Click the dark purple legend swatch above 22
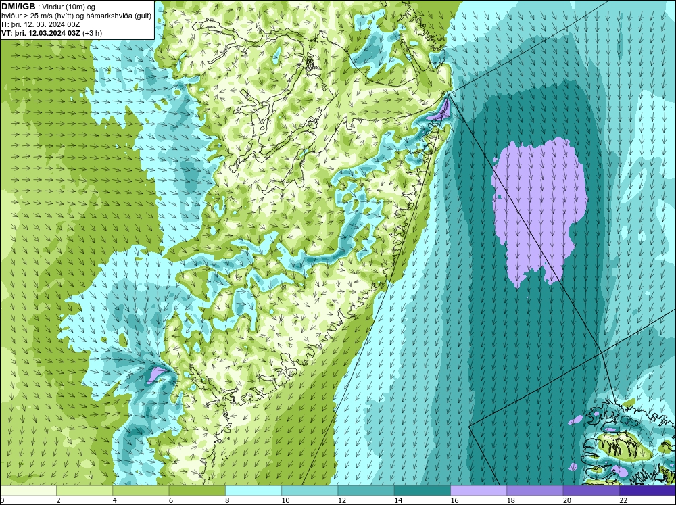 (647, 490)
